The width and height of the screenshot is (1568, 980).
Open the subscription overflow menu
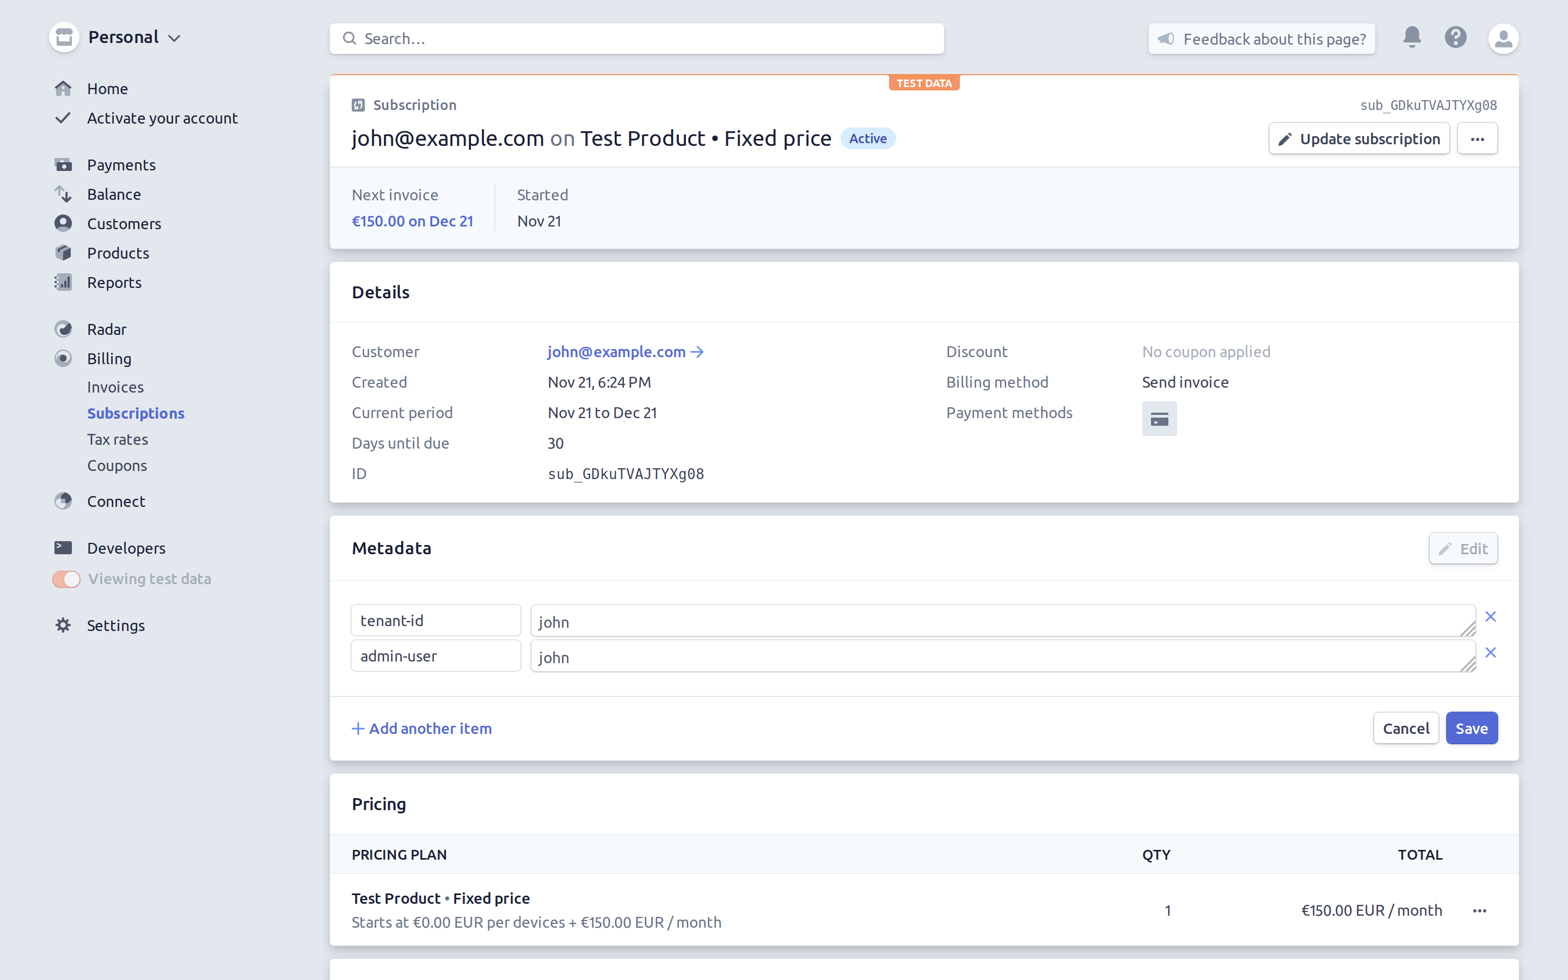click(x=1477, y=138)
